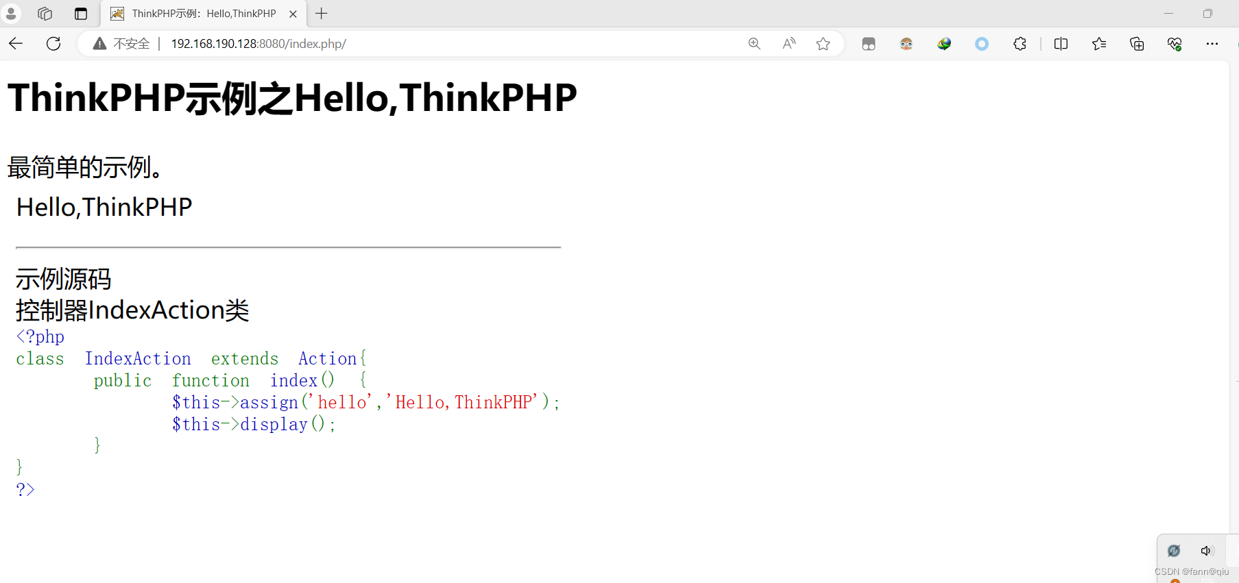Open the Collections icon

click(x=1137, y=44)
